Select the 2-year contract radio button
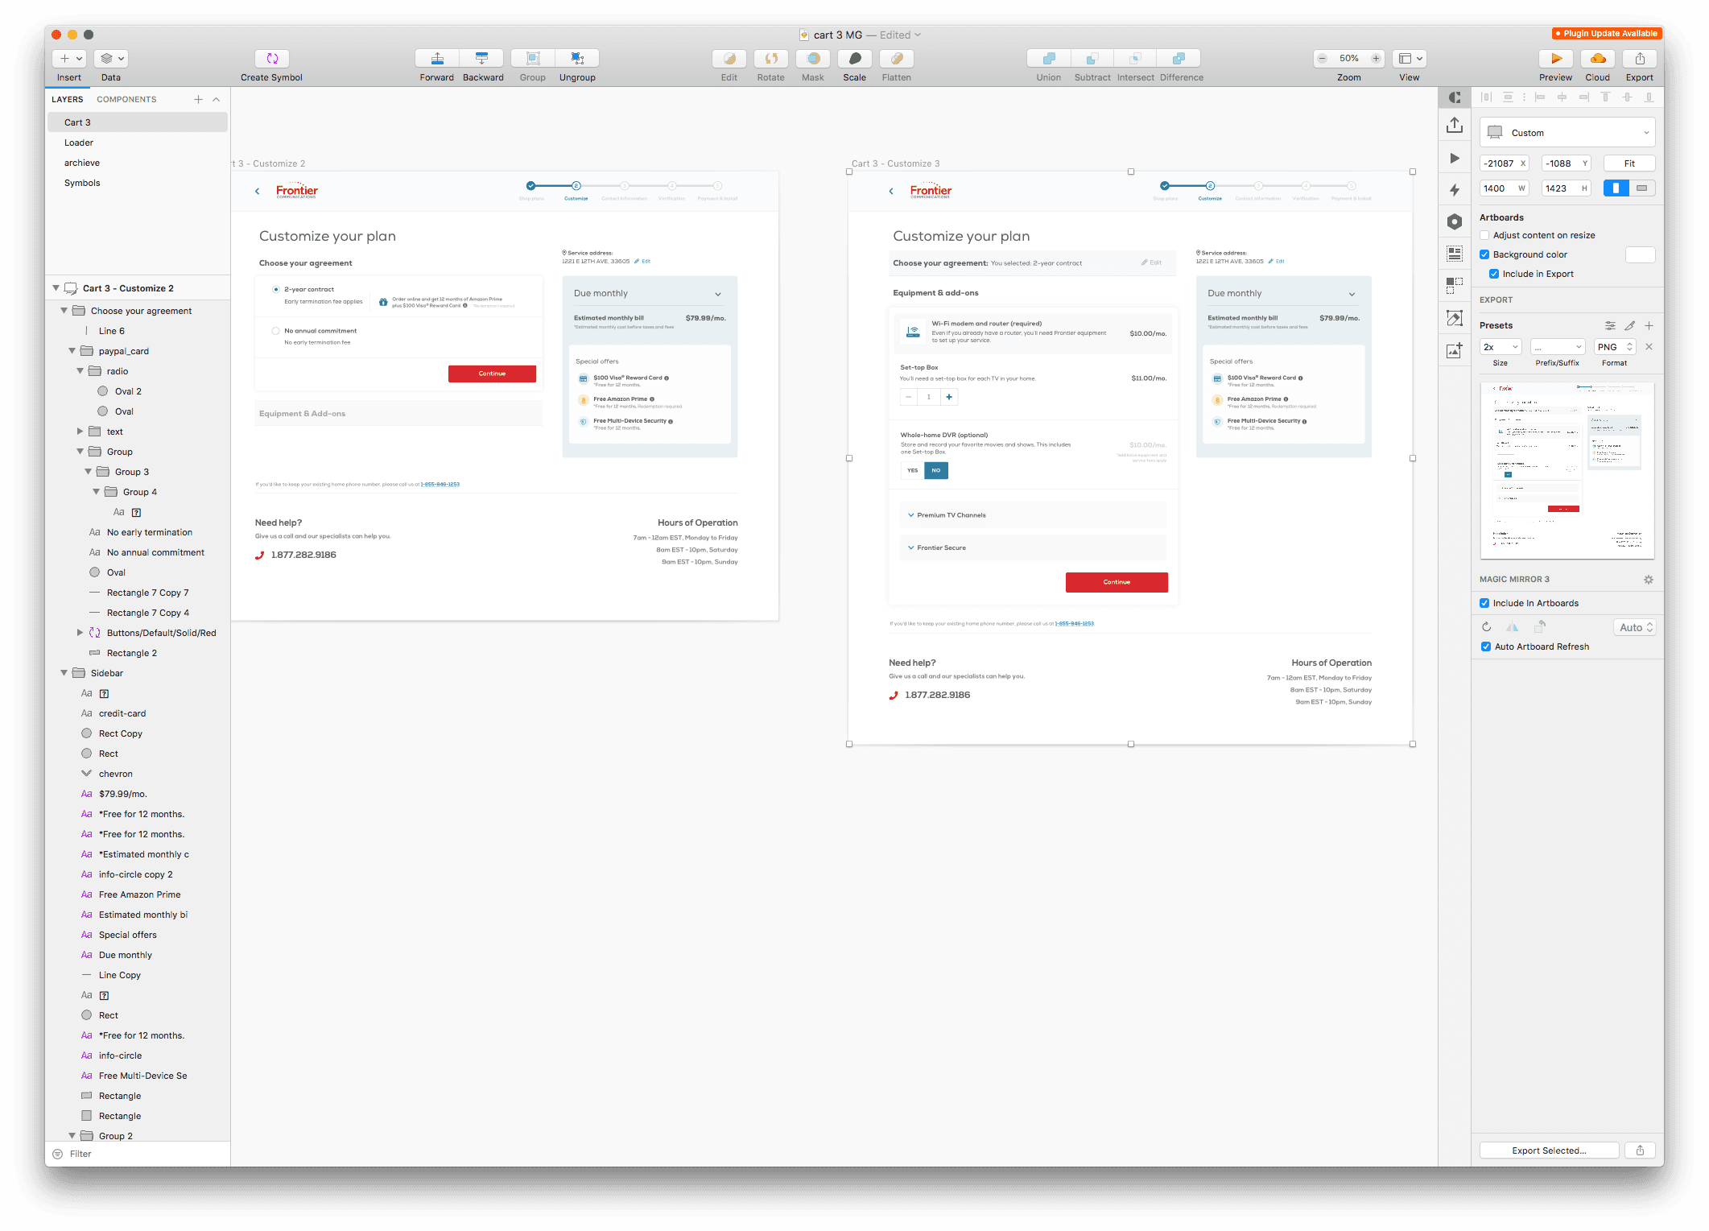Screen dimensions: 1709x1231 (276, 290)
